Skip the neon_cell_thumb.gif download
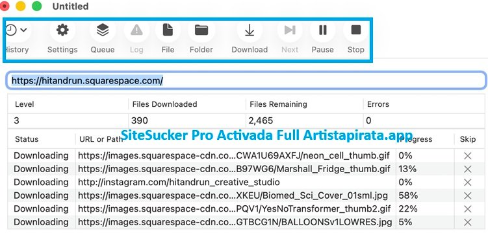This screenshot has width=488, height=233. click(467, 156)
